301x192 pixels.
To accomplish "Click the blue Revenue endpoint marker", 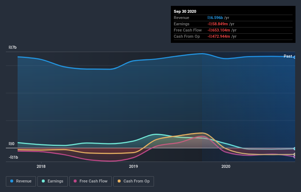I will pos(294,57).
